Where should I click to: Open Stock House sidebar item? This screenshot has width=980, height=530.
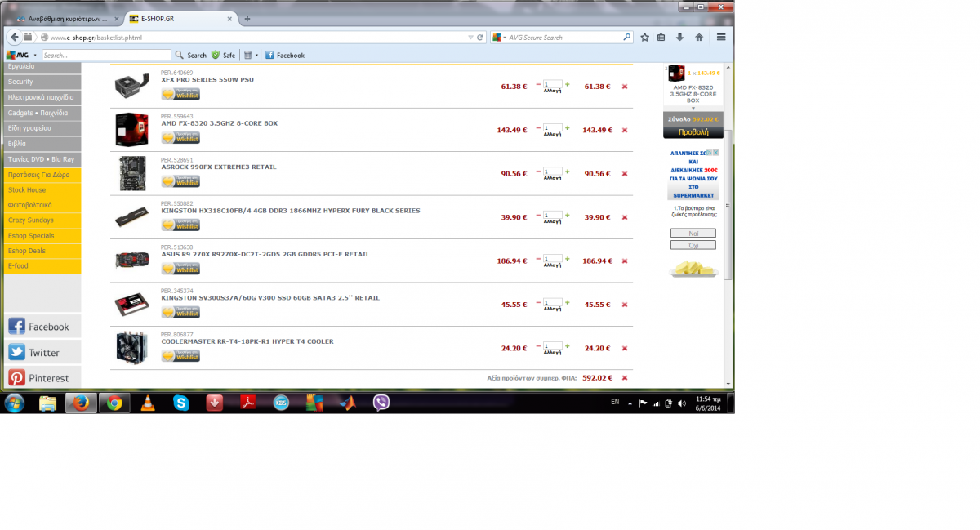[x=42, y=189]
